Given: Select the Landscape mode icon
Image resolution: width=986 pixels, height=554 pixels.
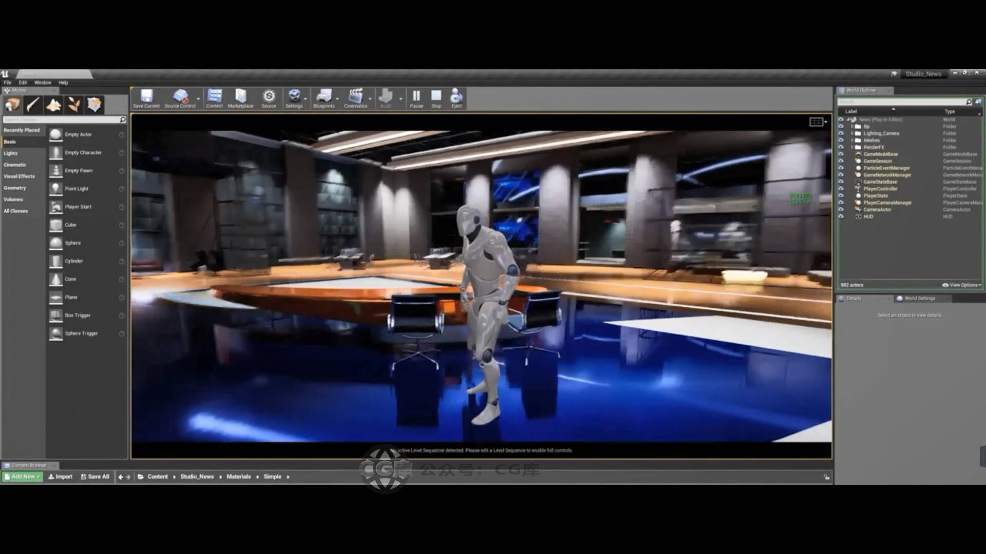Looking at the screenshot, I should (53, 105).
